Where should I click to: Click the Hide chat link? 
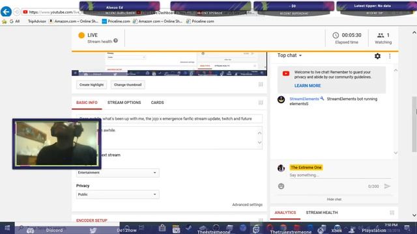point(334,200)
